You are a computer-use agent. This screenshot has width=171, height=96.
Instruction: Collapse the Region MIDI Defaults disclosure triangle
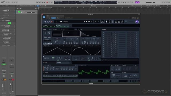point(1,6)
